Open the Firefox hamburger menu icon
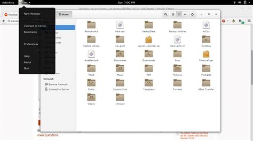253x141 pixels. point(249,21)
